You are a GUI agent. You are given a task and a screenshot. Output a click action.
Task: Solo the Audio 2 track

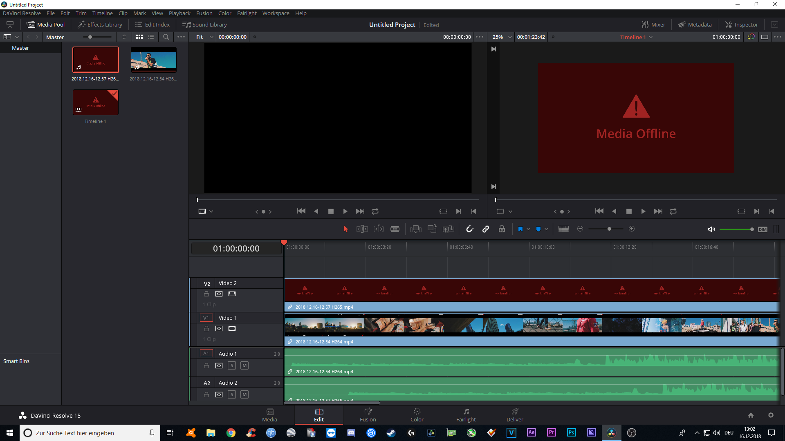point(232,394)
